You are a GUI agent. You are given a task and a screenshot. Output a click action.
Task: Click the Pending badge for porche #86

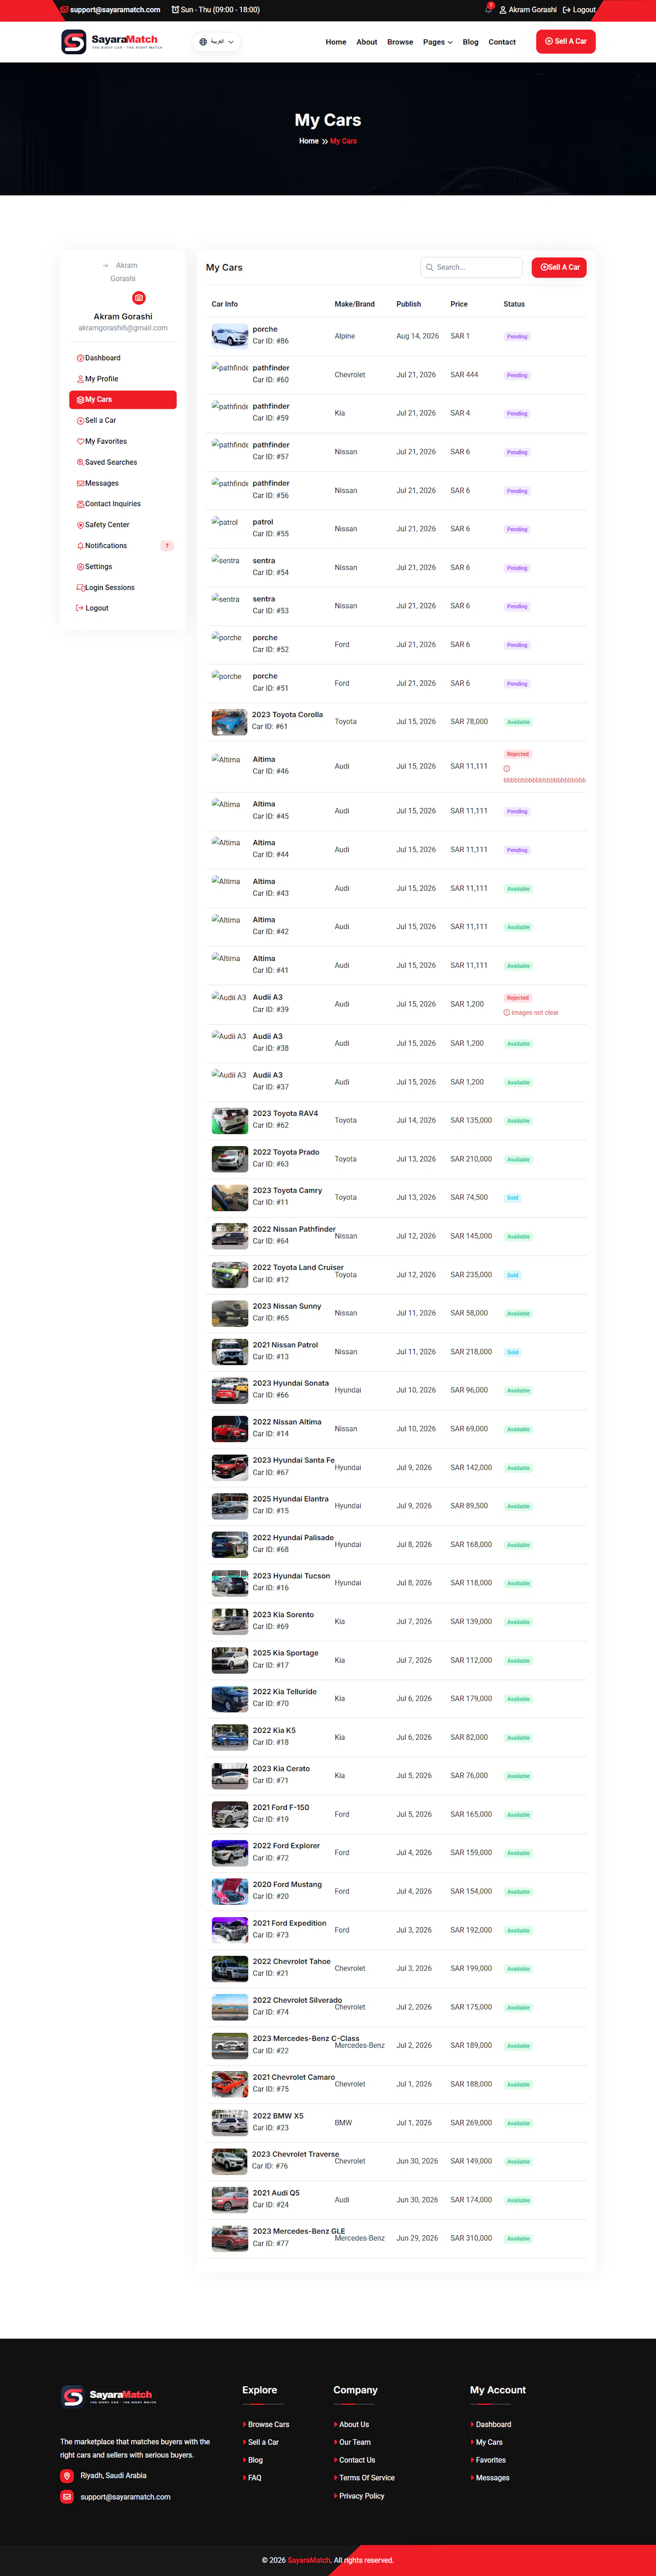pos(517,337)
